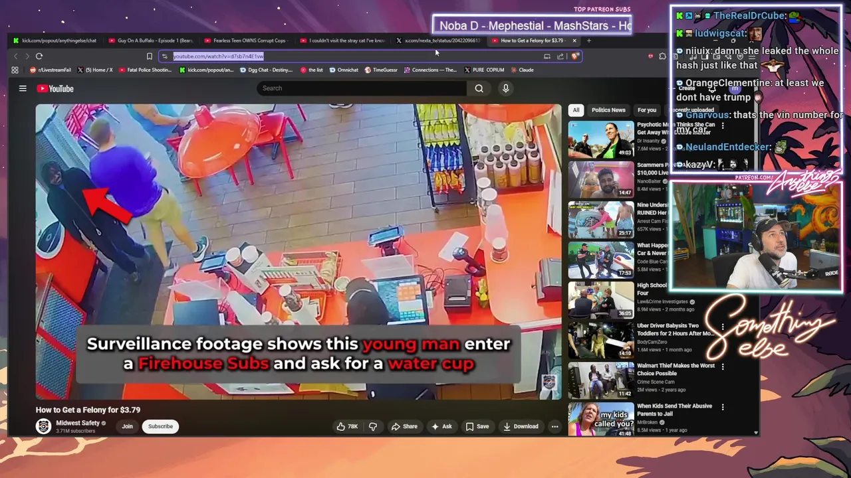The height and width of the screenshot is (478, 851).
Task: Open the Brave shields lion icon
Action: [575, 56]
